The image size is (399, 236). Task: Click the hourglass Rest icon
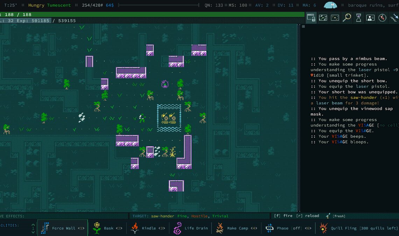tap(358, 17)
